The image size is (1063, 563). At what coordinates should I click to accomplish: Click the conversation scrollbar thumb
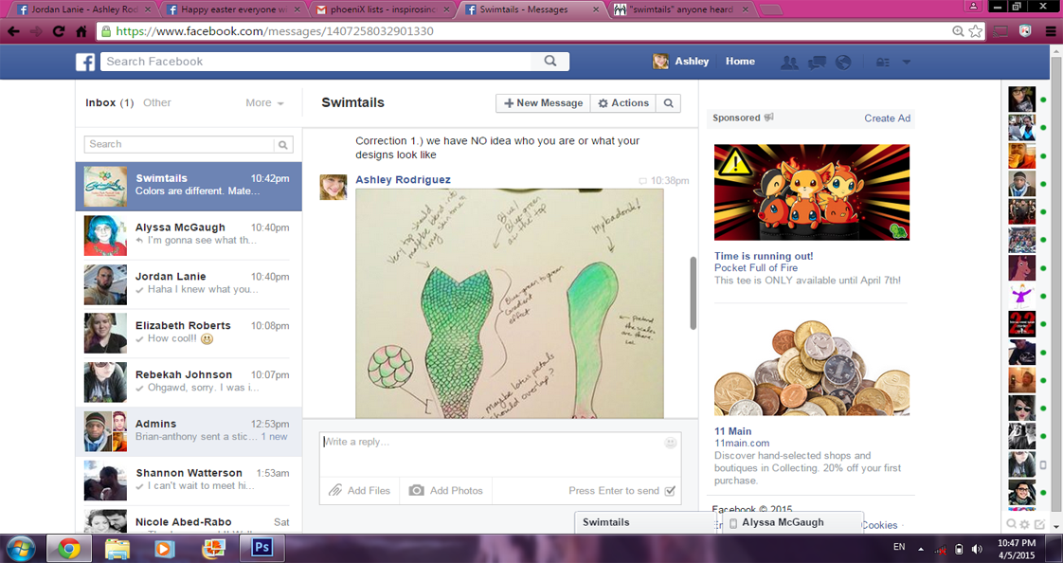693,292
